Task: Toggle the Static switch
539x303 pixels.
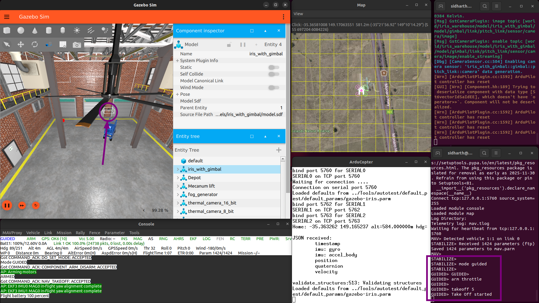Action: tap(273, 67)
